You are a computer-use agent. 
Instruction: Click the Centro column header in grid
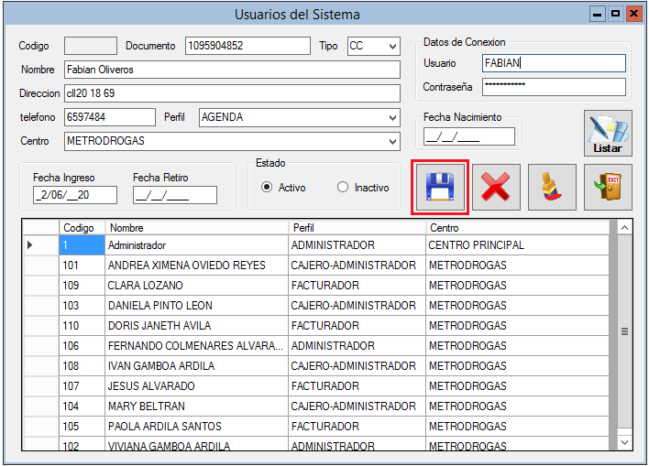point(516,227)
